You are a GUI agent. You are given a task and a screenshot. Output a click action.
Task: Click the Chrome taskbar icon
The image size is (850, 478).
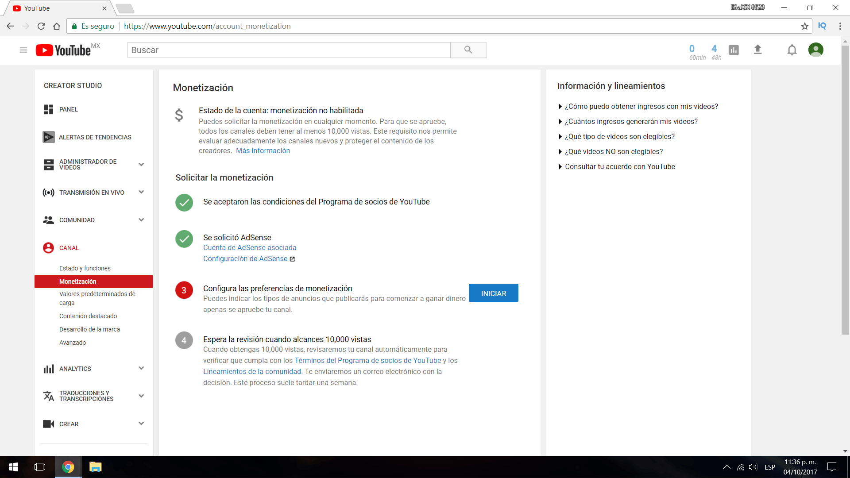(68, 467)
